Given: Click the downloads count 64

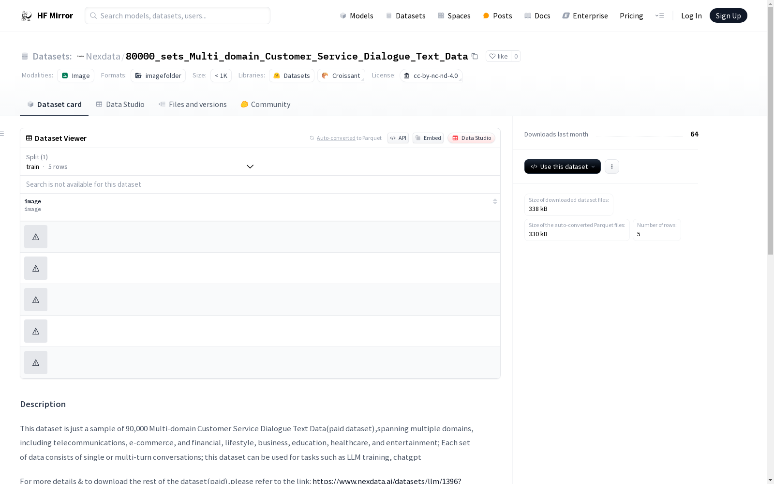Looking at the screenshot, I should pos(694,134).
